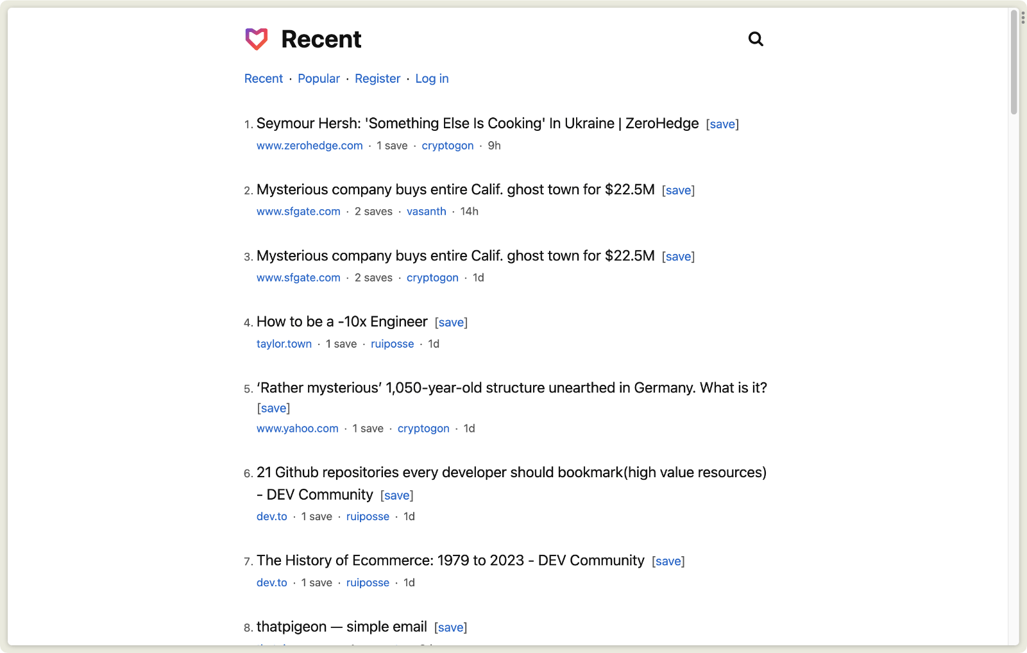Visit the www.zerohedge.com domain link
This screenshot has height=653, width=1027.
(x=309, y=146)
